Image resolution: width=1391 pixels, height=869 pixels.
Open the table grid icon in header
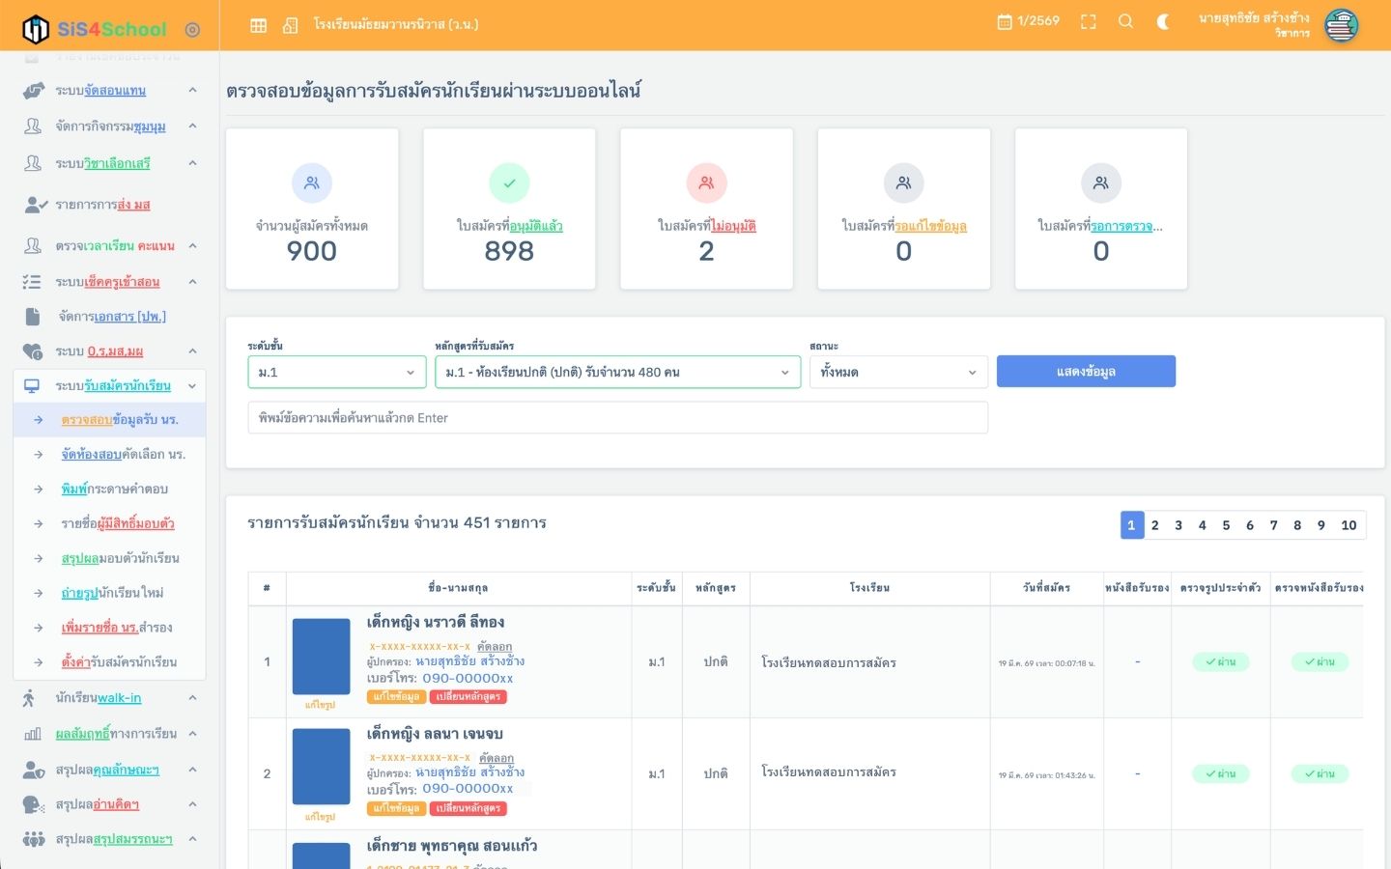(258, 25)
